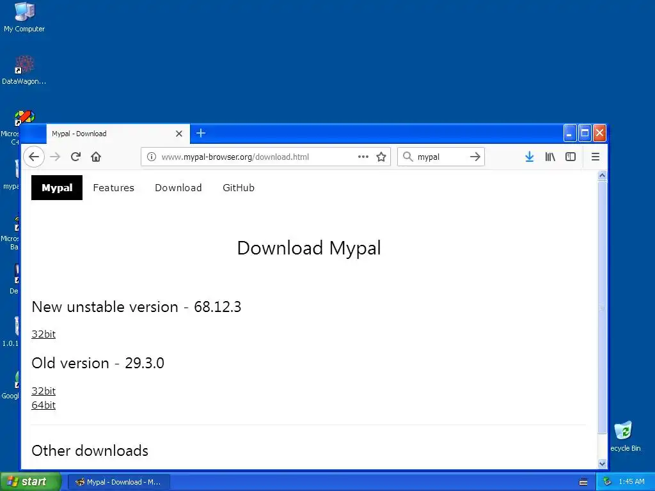Download 32bit unstable version 68.12.3

[43, 334]
